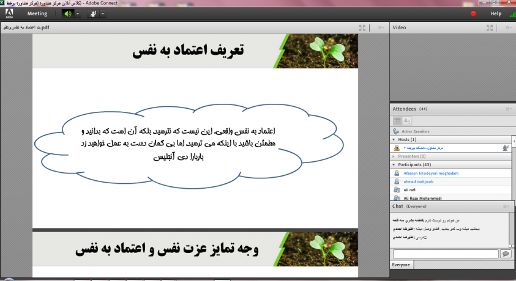Click the Active Speakers label

coord(415,131)
